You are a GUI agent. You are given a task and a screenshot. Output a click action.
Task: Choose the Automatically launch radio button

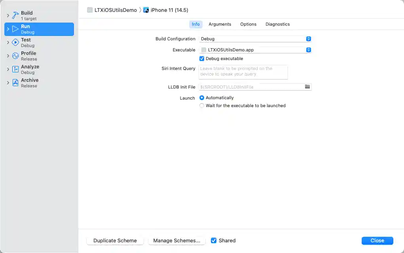coord(202,98)
